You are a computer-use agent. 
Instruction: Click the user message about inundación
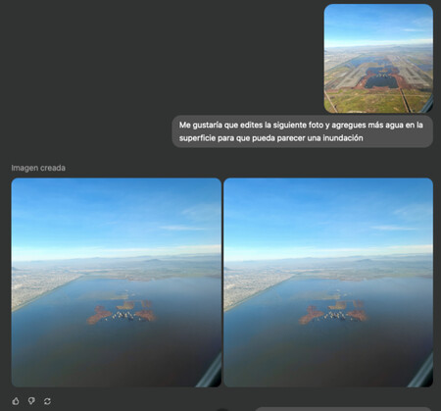[x=303, y=131]
